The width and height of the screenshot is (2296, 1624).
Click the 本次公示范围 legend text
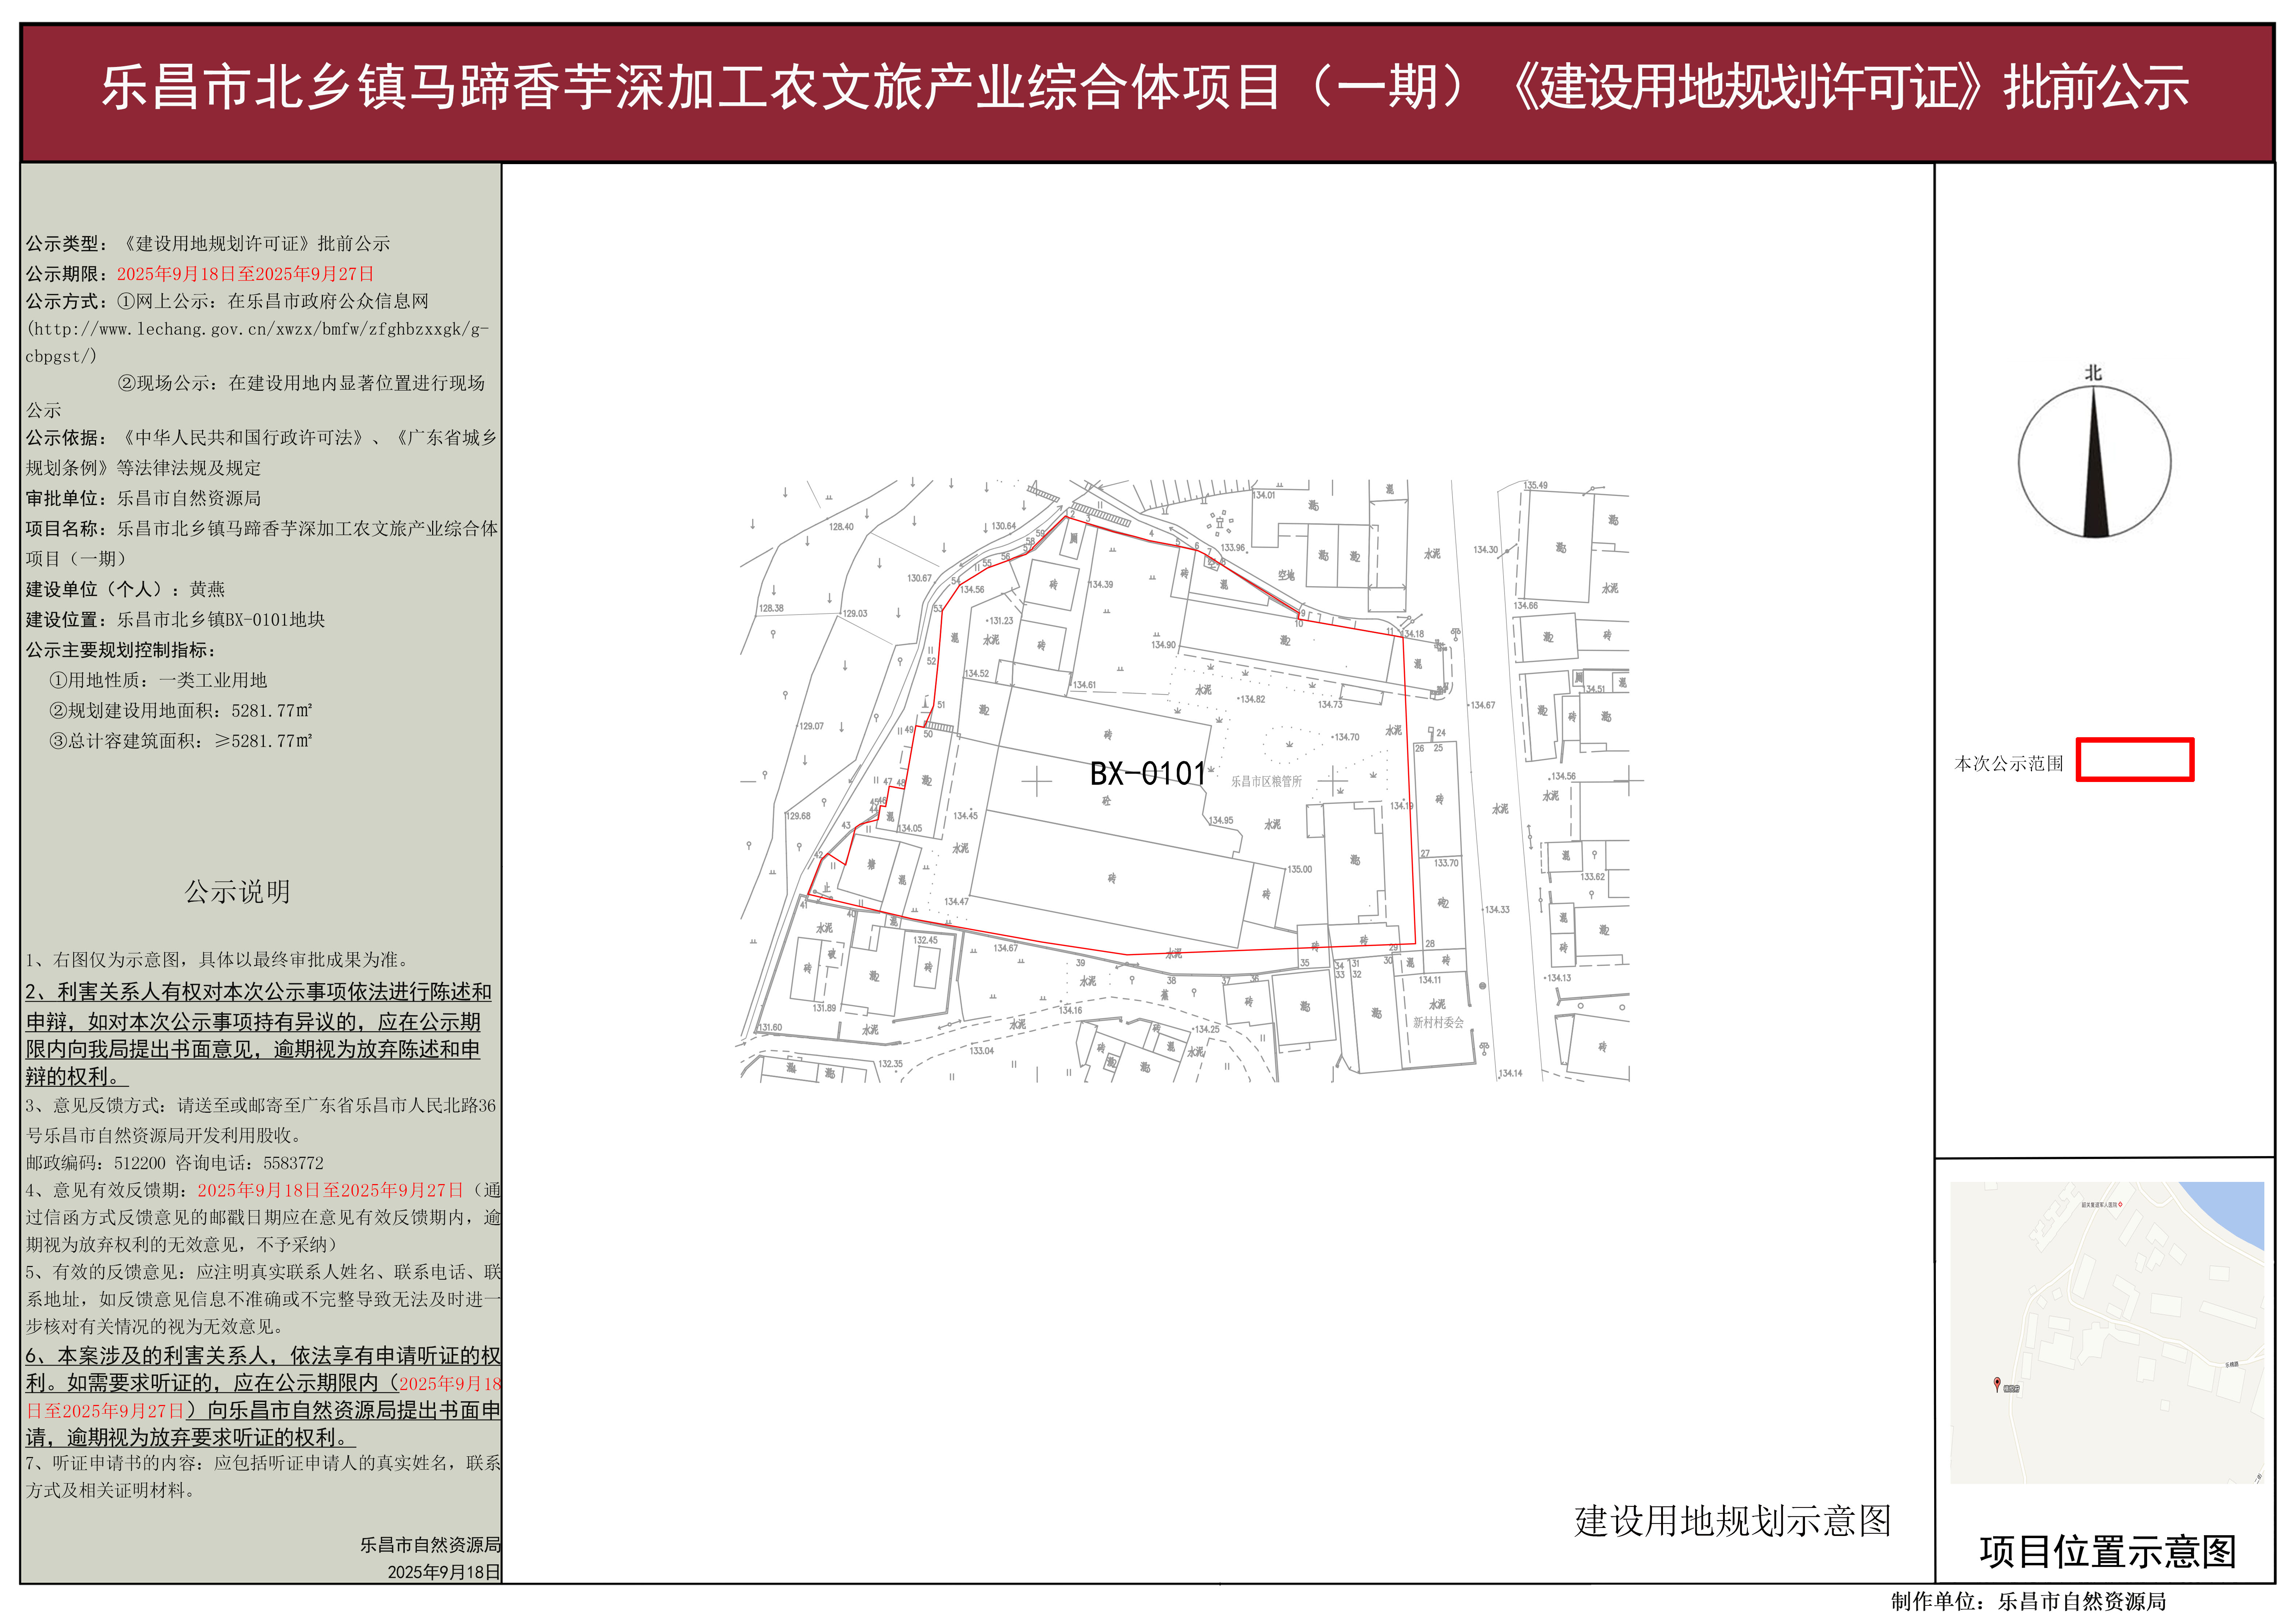[x=2008, y=764]
